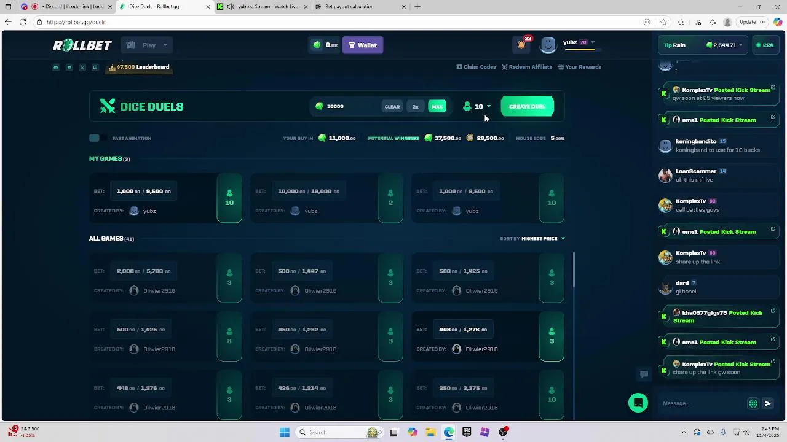The width and height of the screenshot is (787, 442).
Task: Open new browser tab
Action: coord(417,7)
